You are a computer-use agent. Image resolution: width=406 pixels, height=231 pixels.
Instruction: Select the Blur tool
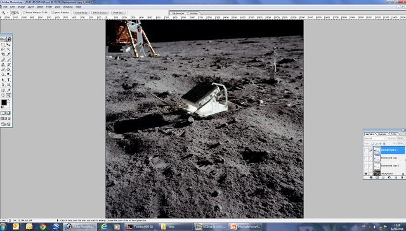click(3, 74)
